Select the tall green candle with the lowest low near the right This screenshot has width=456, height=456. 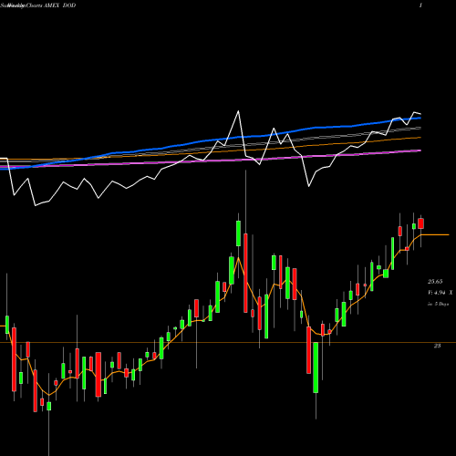click(316, 368)
